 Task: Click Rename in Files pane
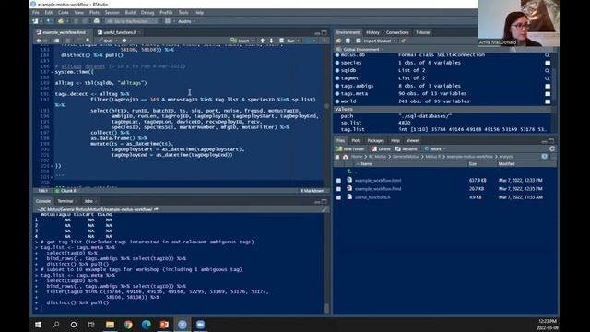point(406,149)
